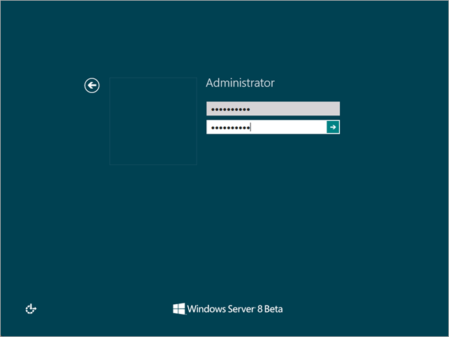Focus the upper password field
The width and height of the screenshot is (449, 337).
tap(273, 109)
